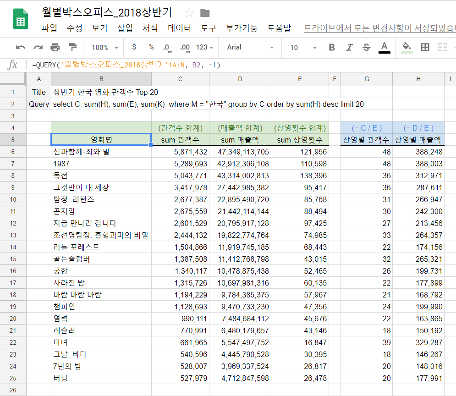Format as currency with dollar icon
This screenshot has width=456, height=396.
coord(134,47)
